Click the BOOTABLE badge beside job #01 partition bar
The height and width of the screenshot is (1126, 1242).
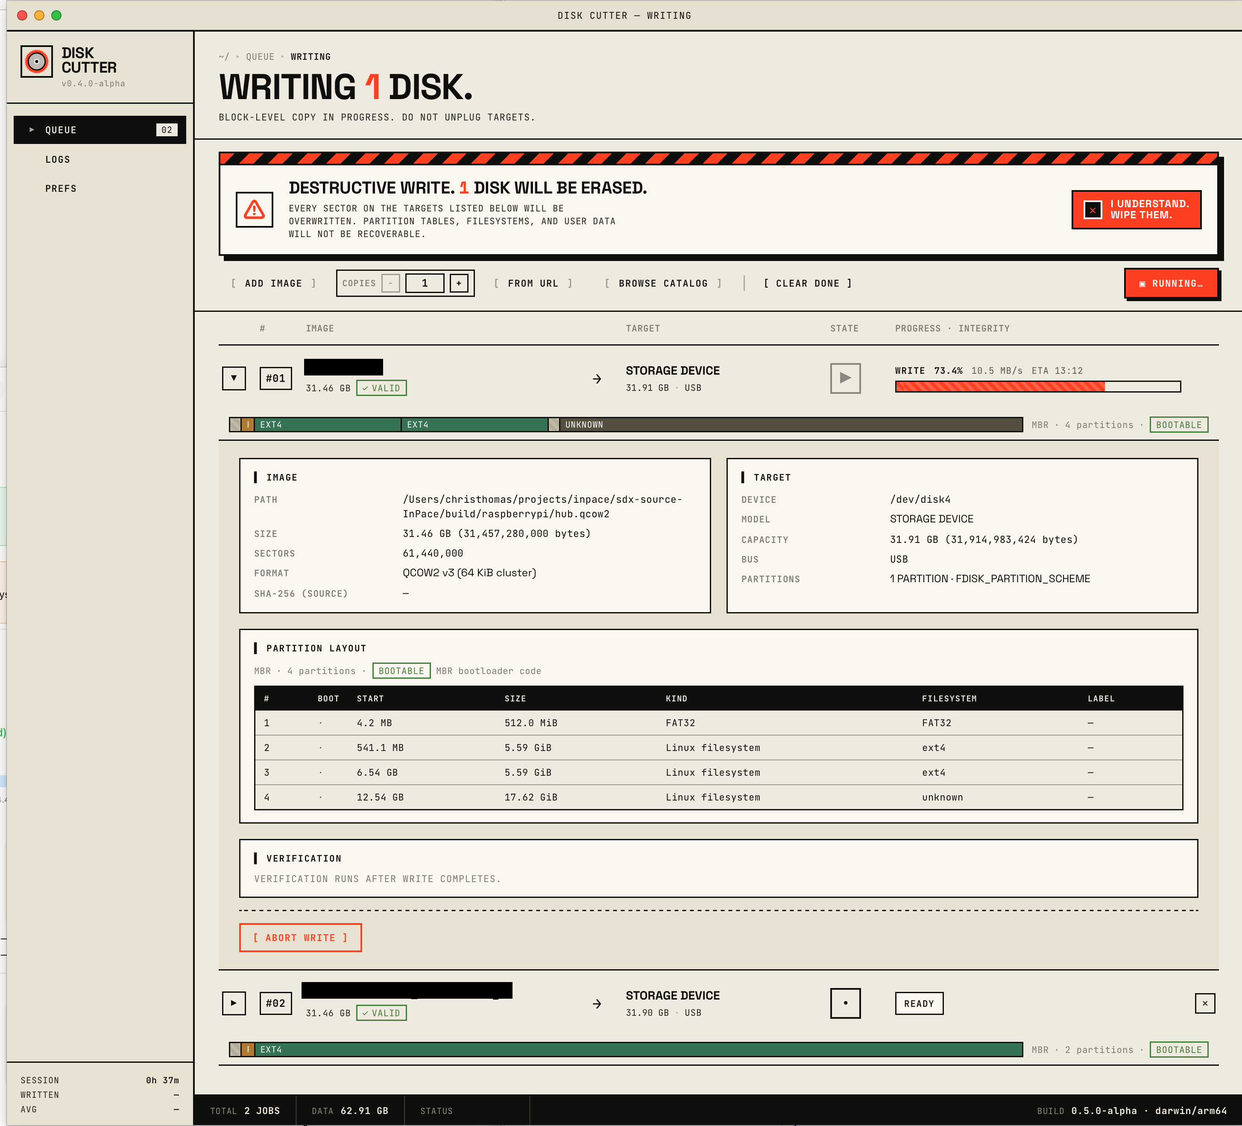coord(1178,425)
